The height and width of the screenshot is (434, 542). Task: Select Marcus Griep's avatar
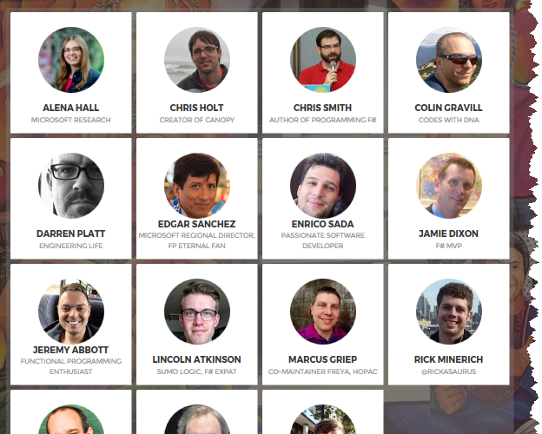click(x=323, y=312)
